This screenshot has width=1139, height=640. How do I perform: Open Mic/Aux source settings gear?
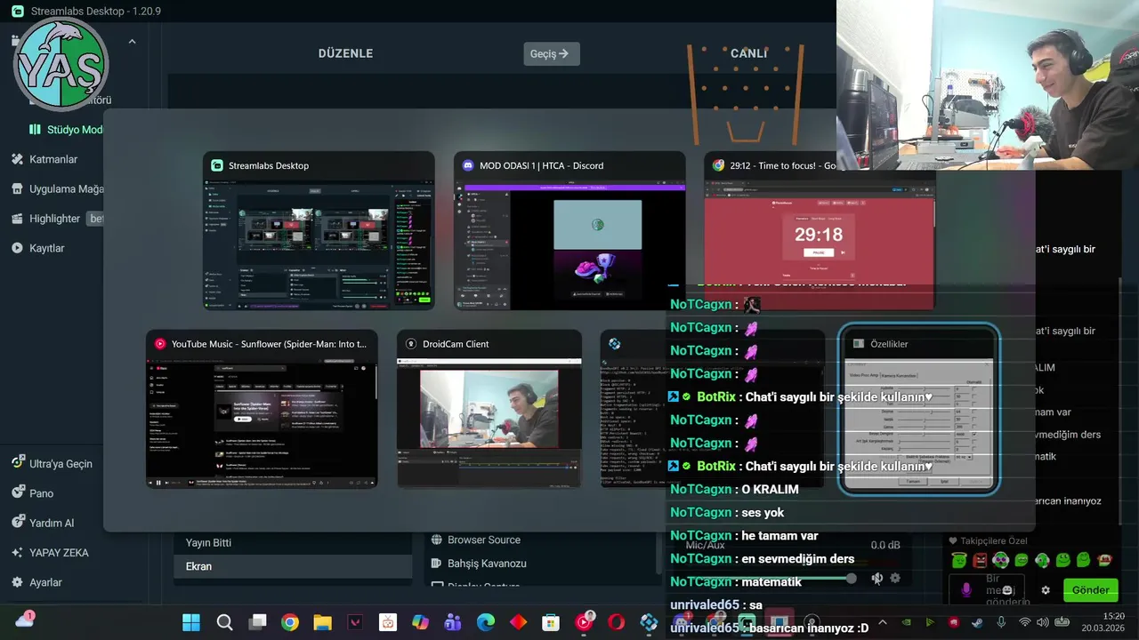(x=895, y=579)
